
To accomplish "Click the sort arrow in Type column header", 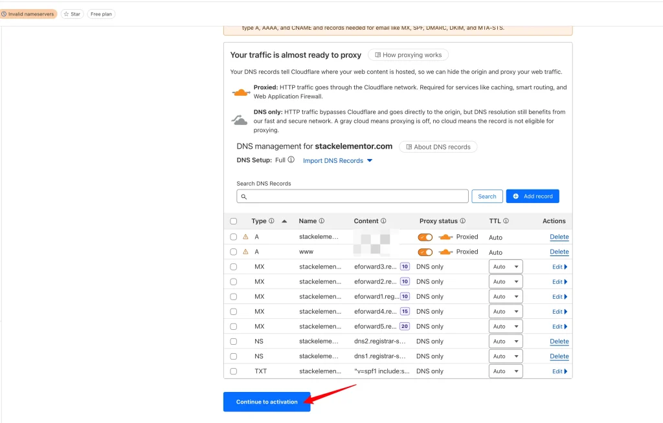I will coord(284,221).
